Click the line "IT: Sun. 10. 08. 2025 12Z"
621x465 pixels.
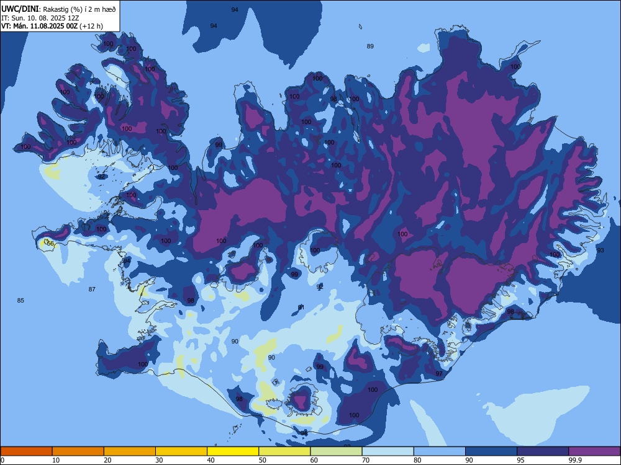tap(40, 18)
